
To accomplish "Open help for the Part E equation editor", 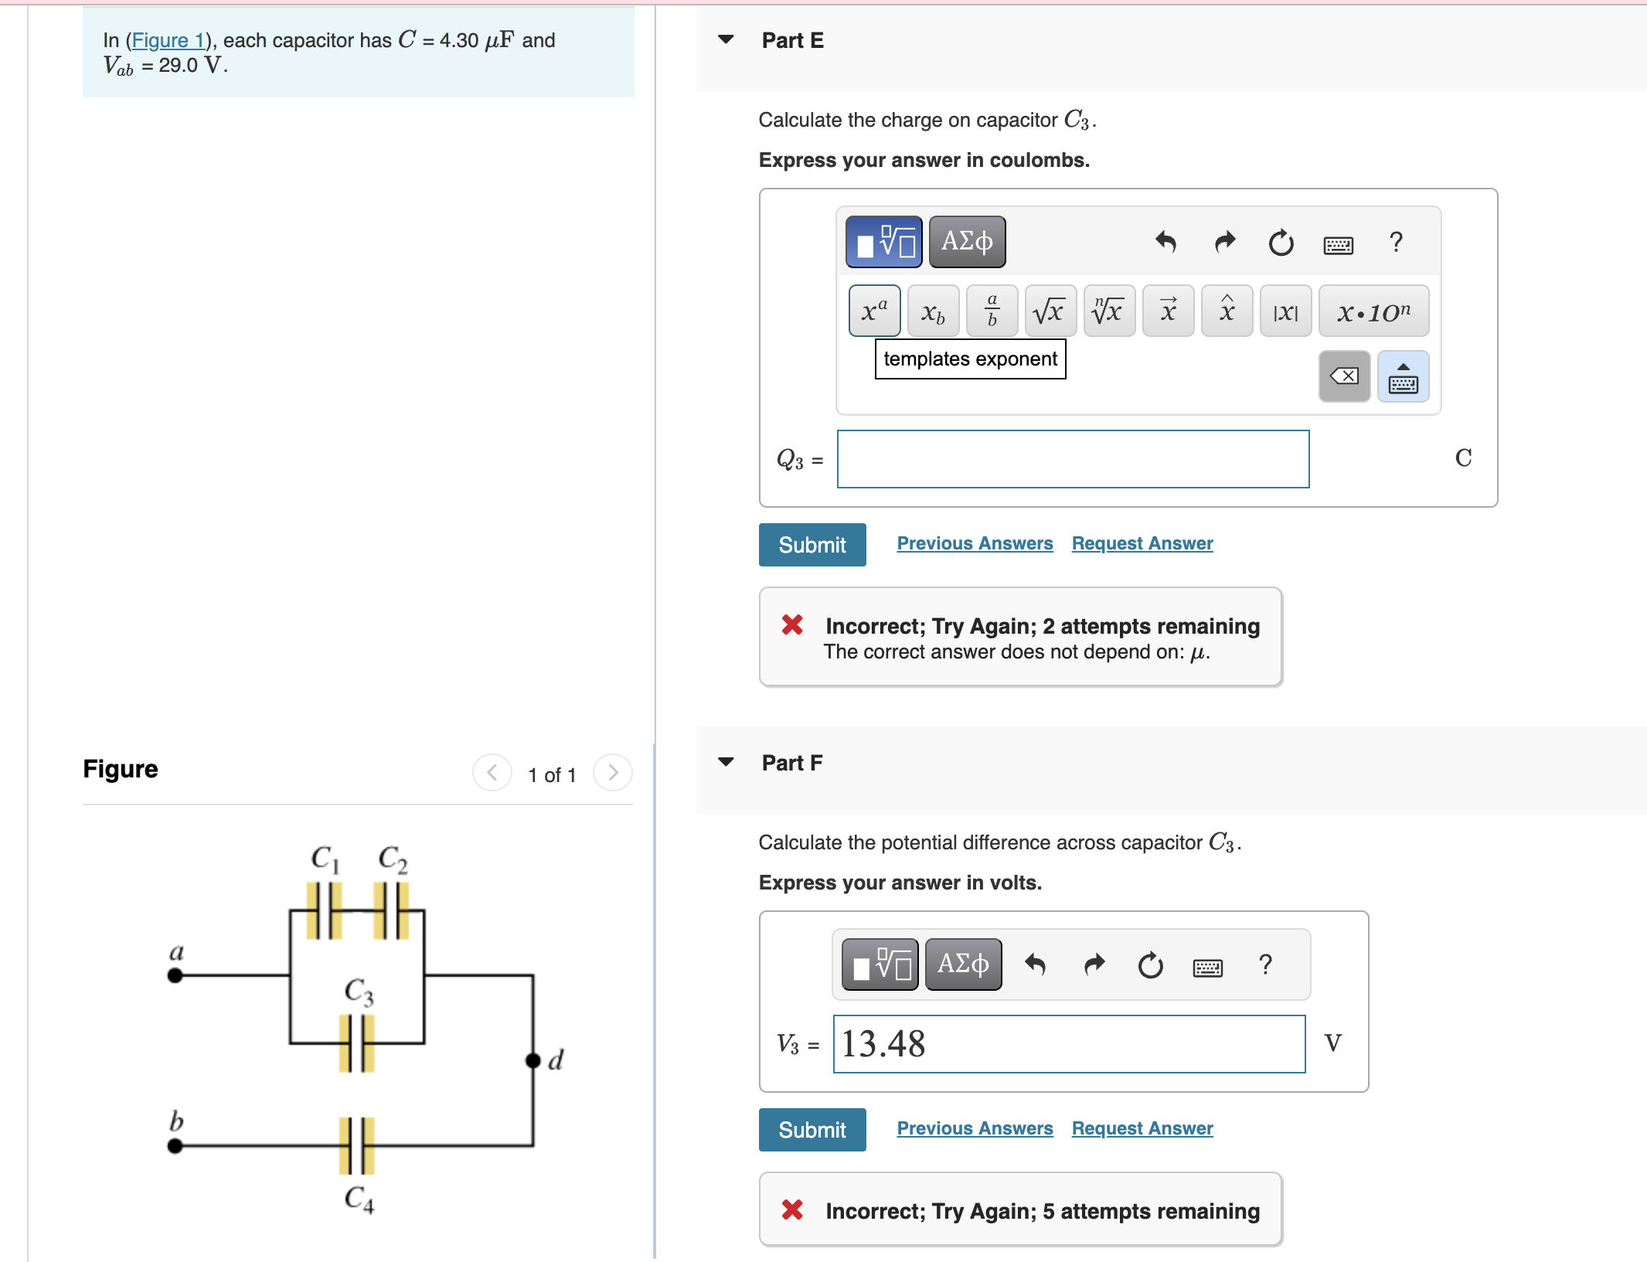I will pos(1397,243).
